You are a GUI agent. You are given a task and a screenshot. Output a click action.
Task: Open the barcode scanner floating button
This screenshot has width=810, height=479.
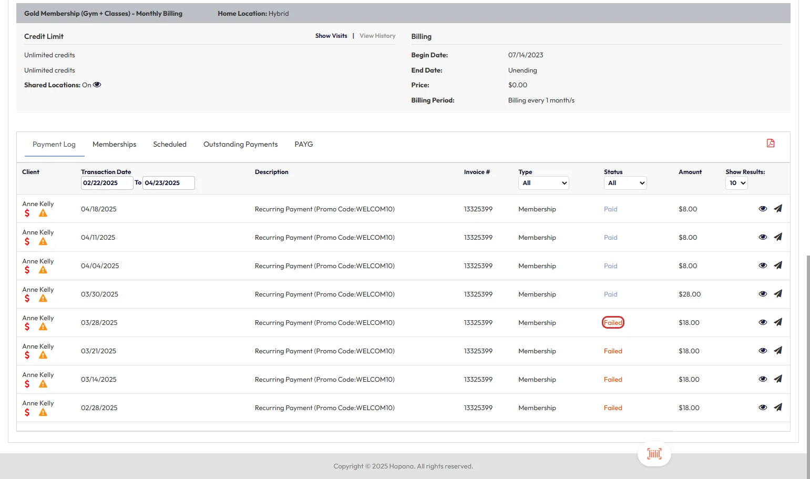tap(654, 454)
